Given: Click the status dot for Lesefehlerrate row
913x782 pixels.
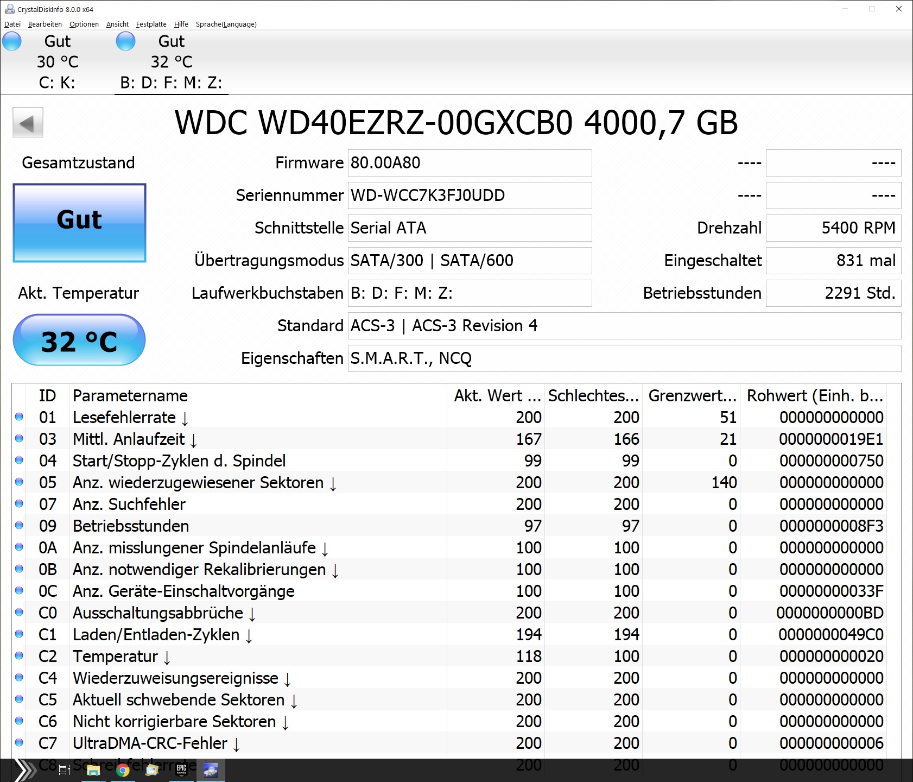Looking at the screenshot, I should pos(19,417).
